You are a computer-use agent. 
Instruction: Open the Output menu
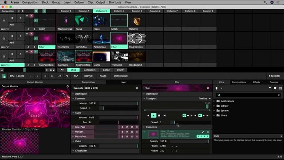tap(101, 2)
